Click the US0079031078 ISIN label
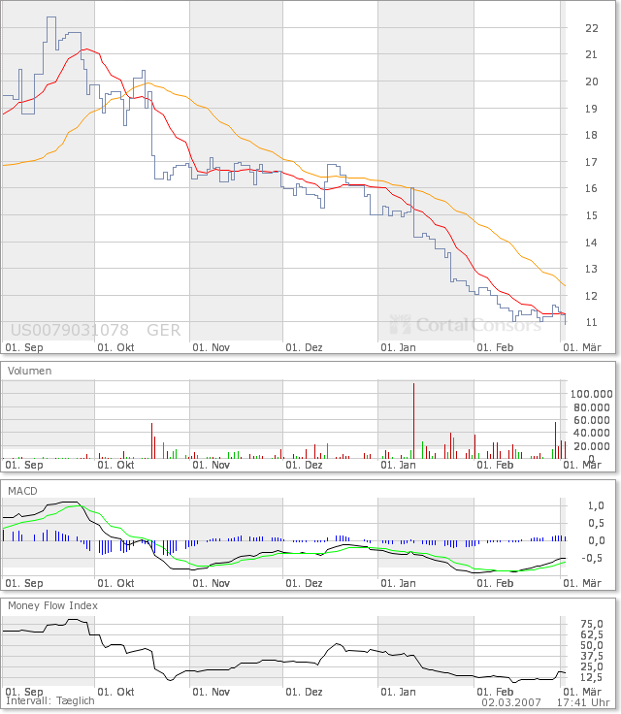Image resolution: width=621 pixels, height=714 pixels. pyautogui.click(x=69, y=330)
